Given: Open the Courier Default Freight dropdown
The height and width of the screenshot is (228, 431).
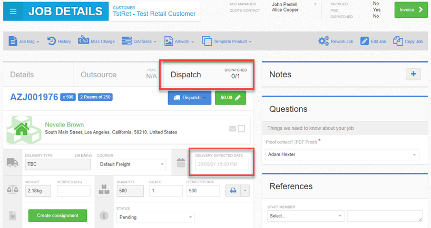Looking at the screenshot, I should [131, 164].
